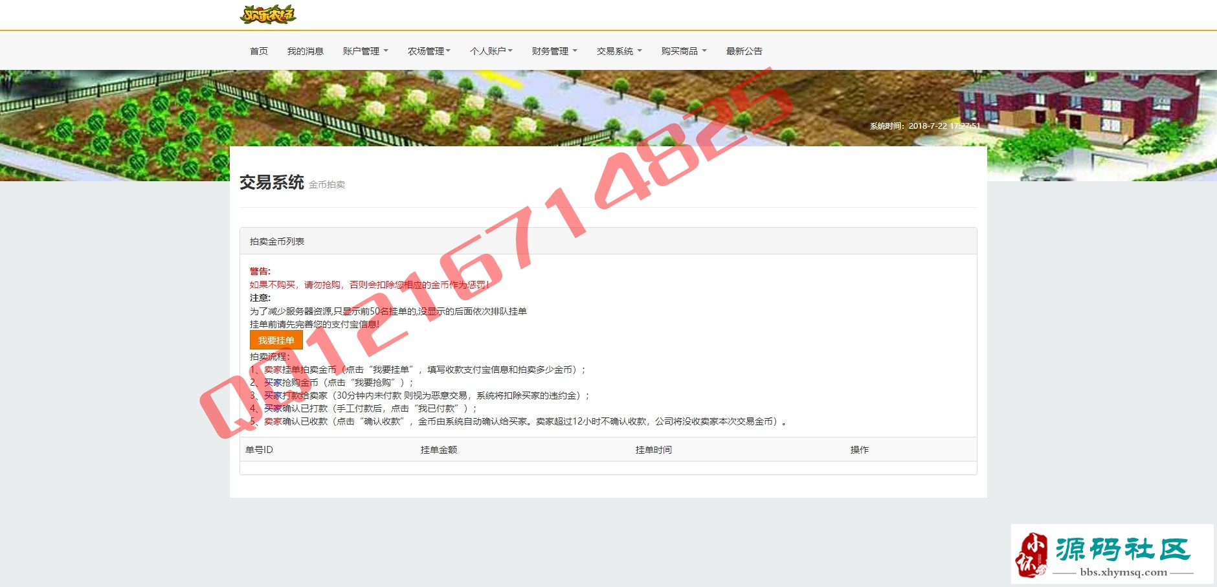Click the Happy Farm logo
The width and height of the screenshot is (1217, 587).
point(268,14)
